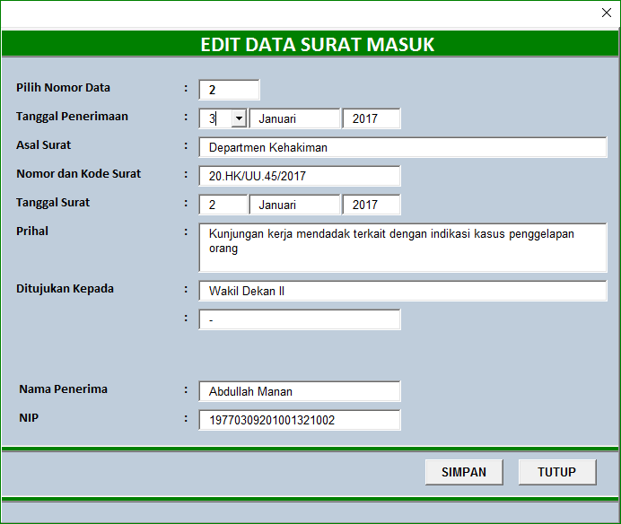This screenshot has width=621, height=524.
Task: Click inside the Prihal text area
Action: point(402,248)
